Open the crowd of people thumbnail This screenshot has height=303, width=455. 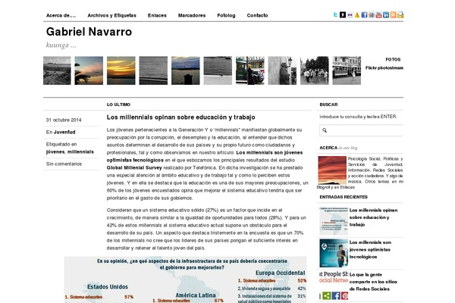314,70
